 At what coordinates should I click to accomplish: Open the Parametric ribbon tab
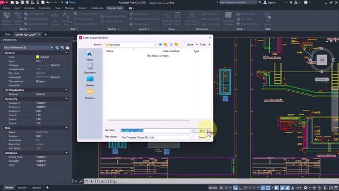click(x=44, y=8)
